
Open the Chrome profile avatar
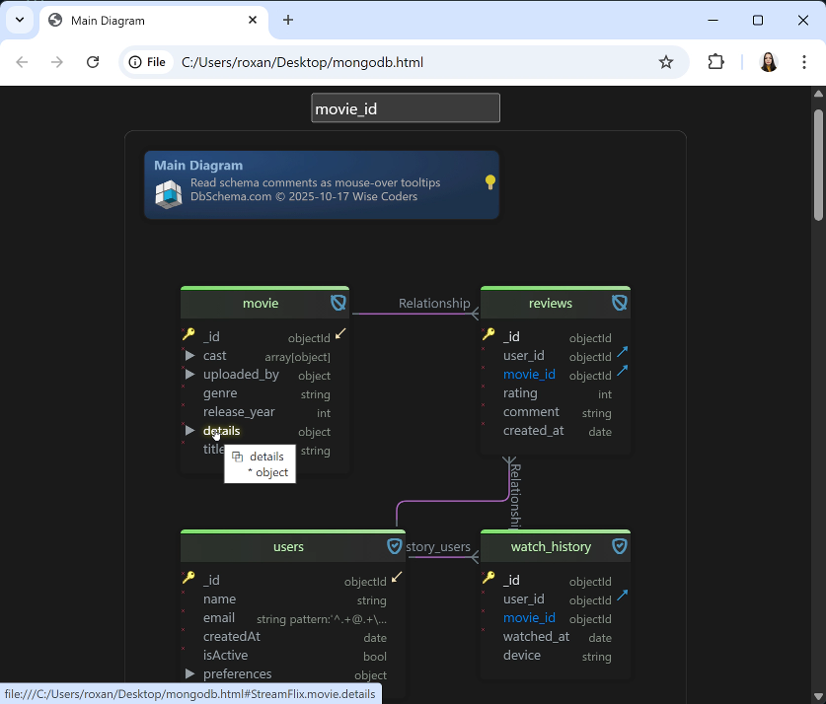[769, 62]
